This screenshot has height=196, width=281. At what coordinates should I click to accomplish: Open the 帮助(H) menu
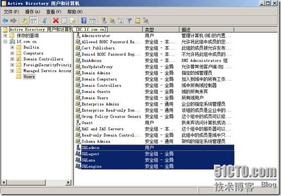pos(75,12)
